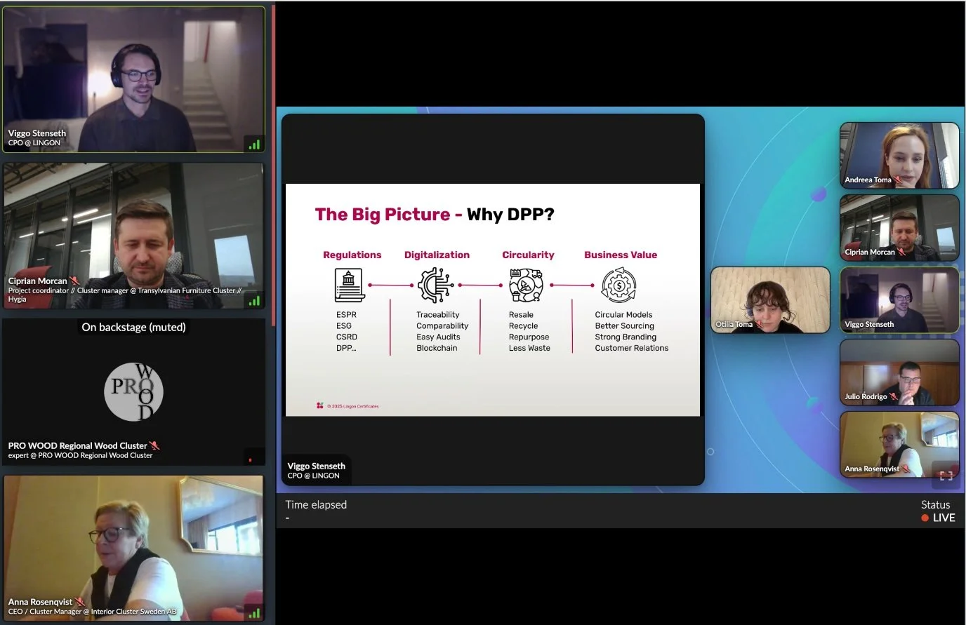Viewport: 966px width, 625px height.
Task: Click the red connection indicator on the PRO WOOD tile
Action: [251, 460]
